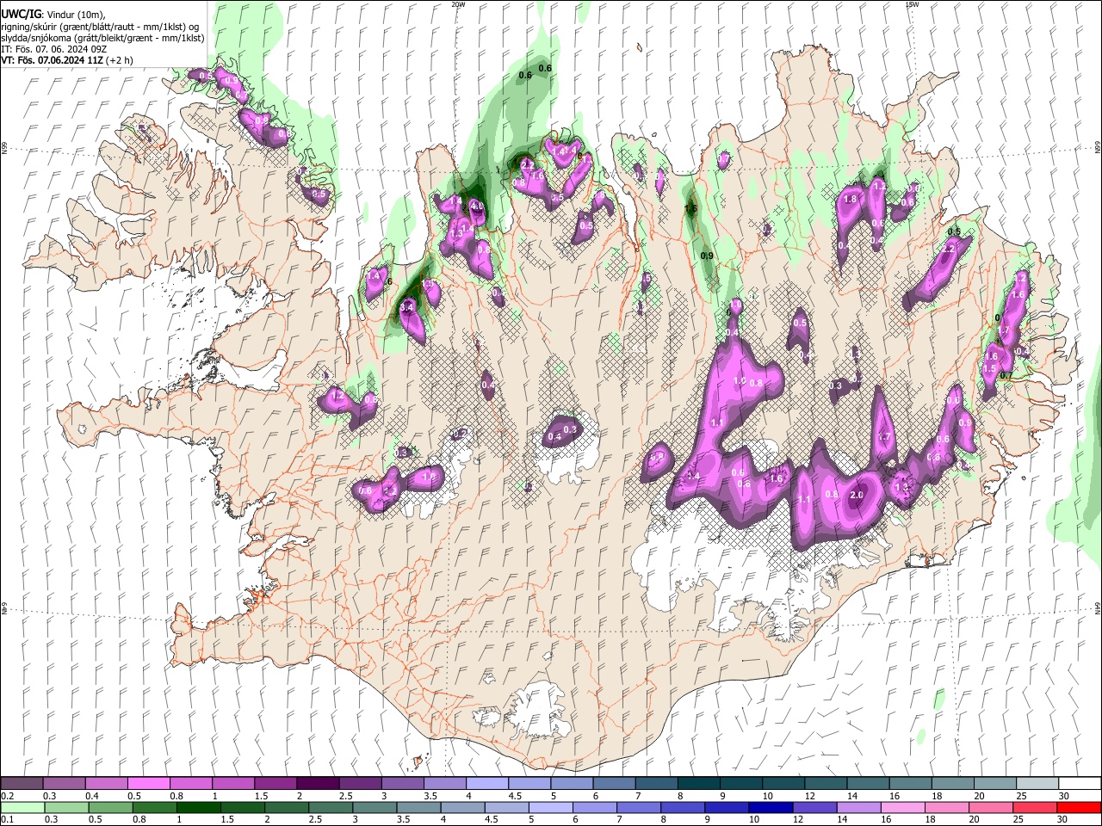Image resolution: width=1102 pixels, height=826 pixels.
Task: Click the snow legend swatch between 14 and 16
Action: point(867,783)
